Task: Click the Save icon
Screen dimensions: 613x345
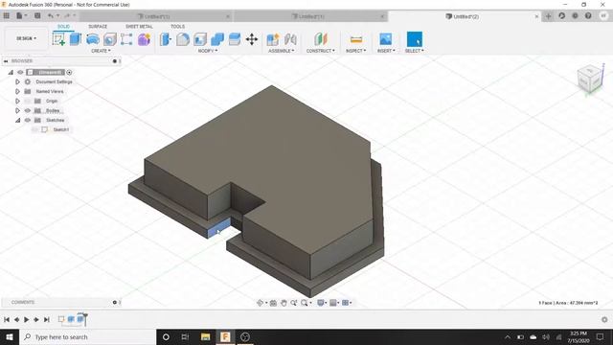Action: [x=37, y=16]
